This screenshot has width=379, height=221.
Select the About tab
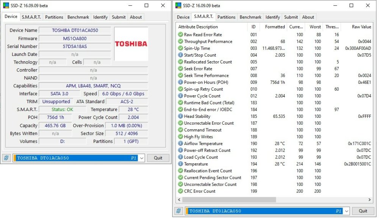(x=136, y=17)
